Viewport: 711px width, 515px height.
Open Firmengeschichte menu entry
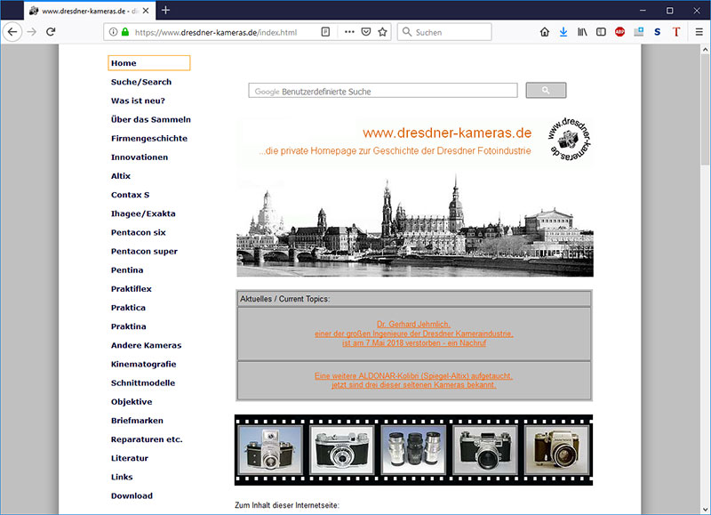coord(148,139)
